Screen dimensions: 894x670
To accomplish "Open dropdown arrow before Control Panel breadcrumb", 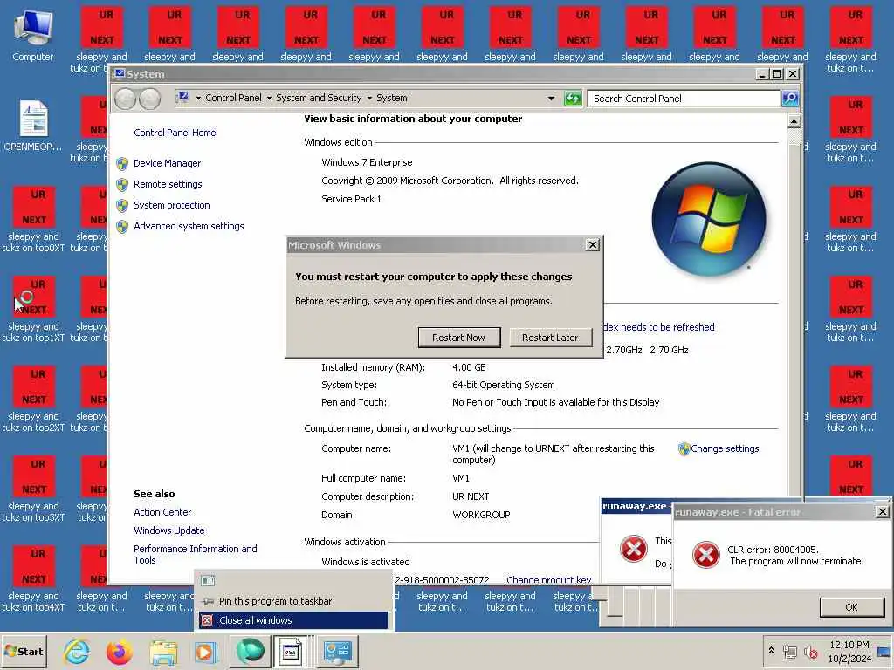I will pos(198,98).
